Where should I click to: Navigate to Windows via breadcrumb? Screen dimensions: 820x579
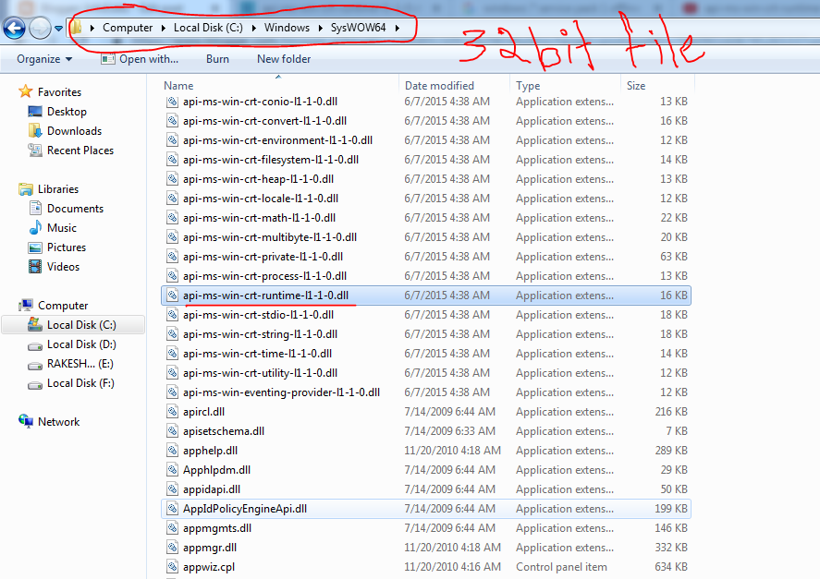(x=286, y=28)
